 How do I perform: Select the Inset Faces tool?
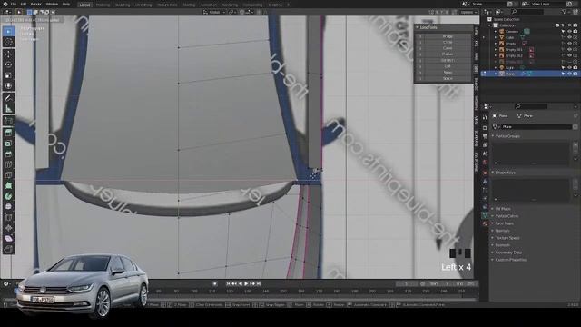(8, 144)
